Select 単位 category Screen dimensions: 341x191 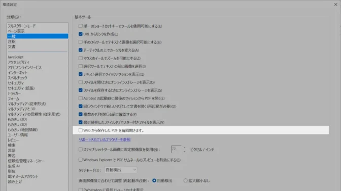coord(38,171)
